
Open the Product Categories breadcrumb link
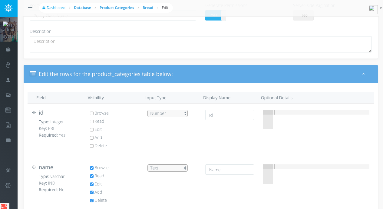(x=117, y=8)
